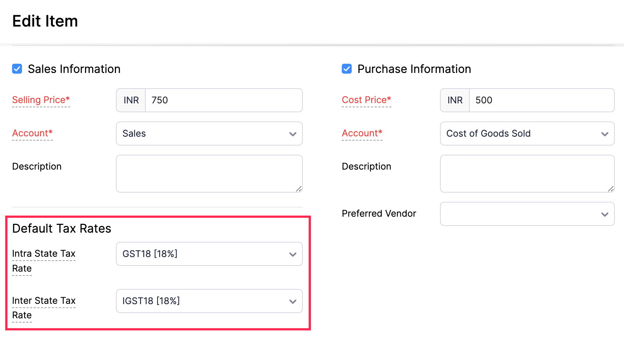Click the Edit Item page title
624x347 pixels.
45,21
